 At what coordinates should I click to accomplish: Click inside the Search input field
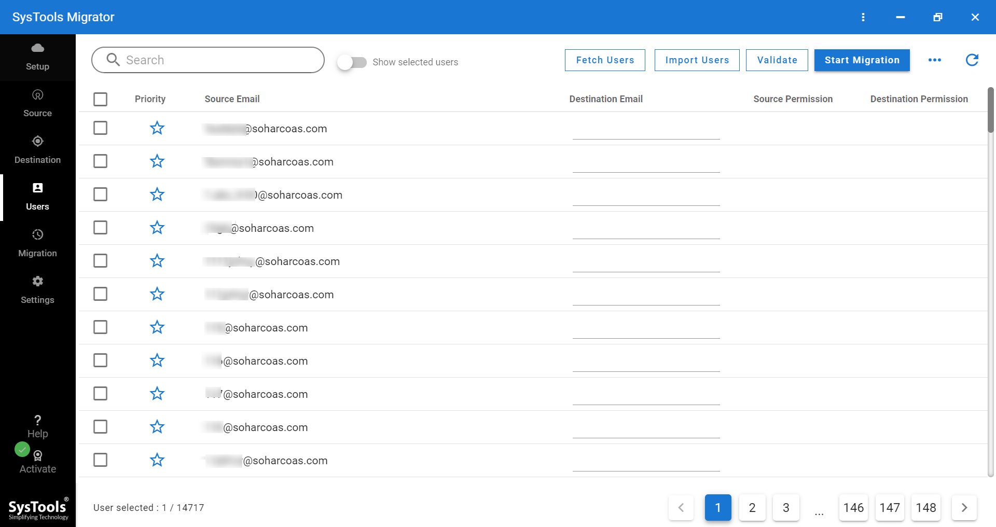tap(208, 60)
